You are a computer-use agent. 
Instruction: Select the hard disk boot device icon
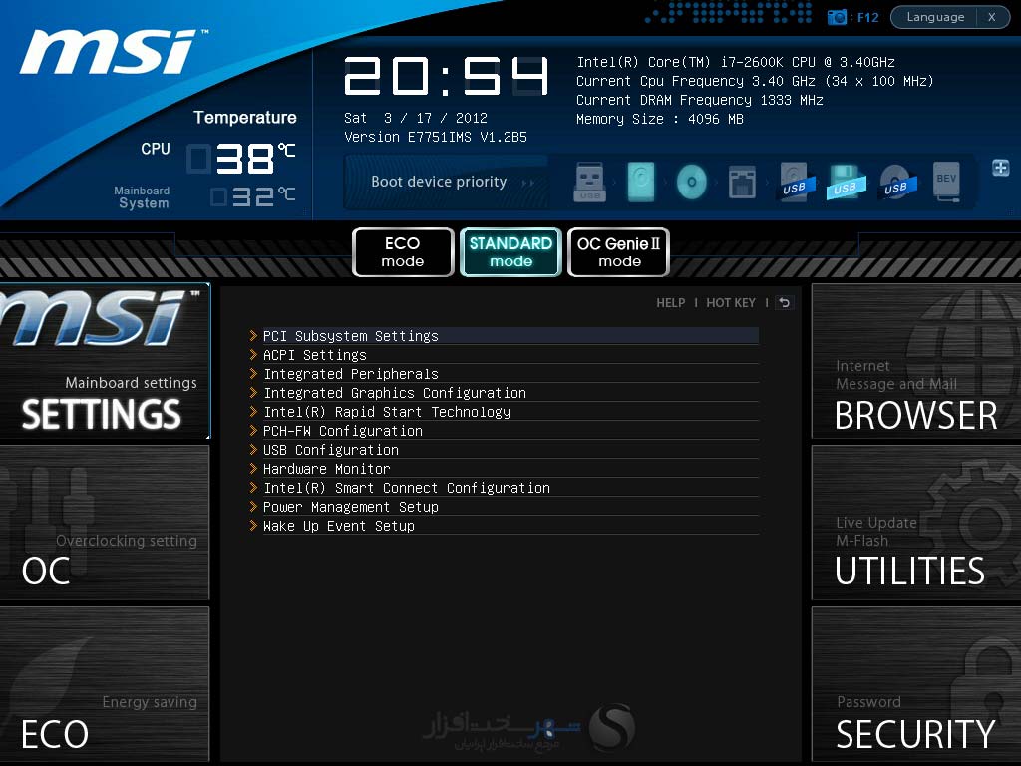coord(641,182)
